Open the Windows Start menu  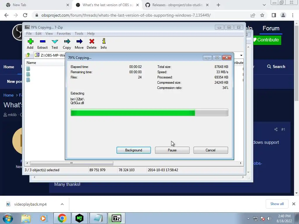tap(8, 218)
